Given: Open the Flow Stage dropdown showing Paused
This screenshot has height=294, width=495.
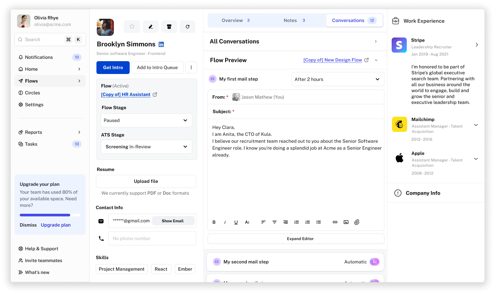Looking at the screenshot, I should pos(146,120).
